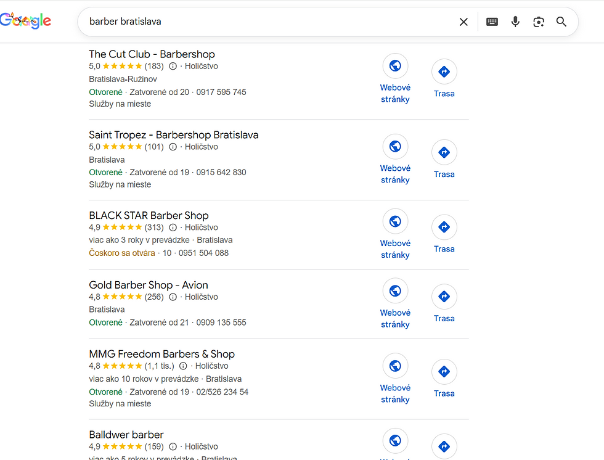This screenshot has width=604, height=460.
Task: Click the info icon beside BLACK STAR's rating
Action: click(x=173, y=227)
